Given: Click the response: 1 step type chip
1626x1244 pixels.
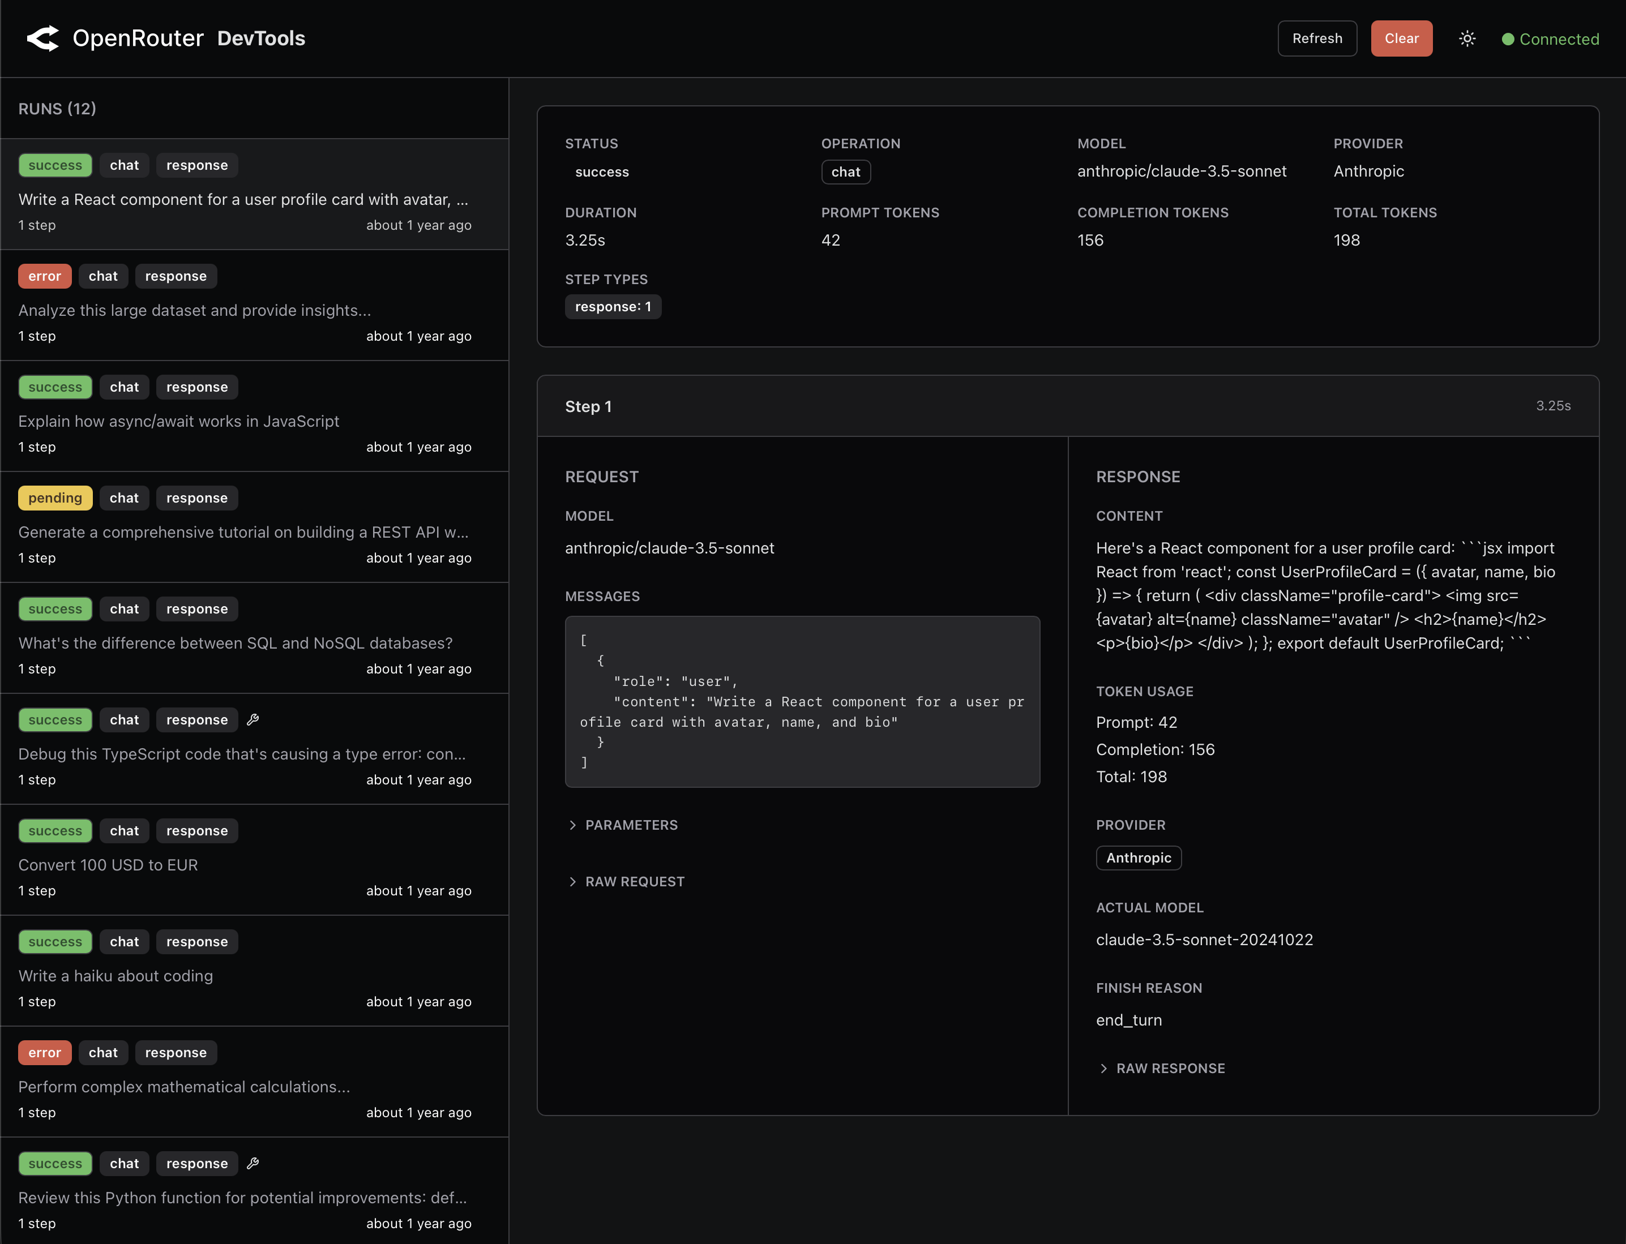Looking at the screenshot, I should [x=613, y=306].
